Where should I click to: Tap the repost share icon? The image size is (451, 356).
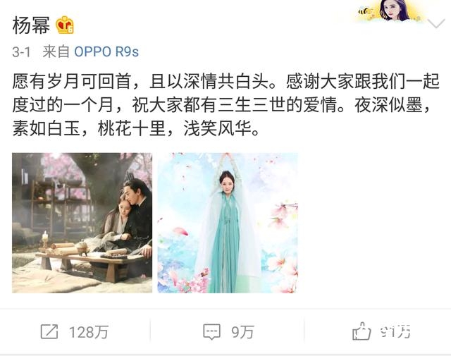pos(49,331)
